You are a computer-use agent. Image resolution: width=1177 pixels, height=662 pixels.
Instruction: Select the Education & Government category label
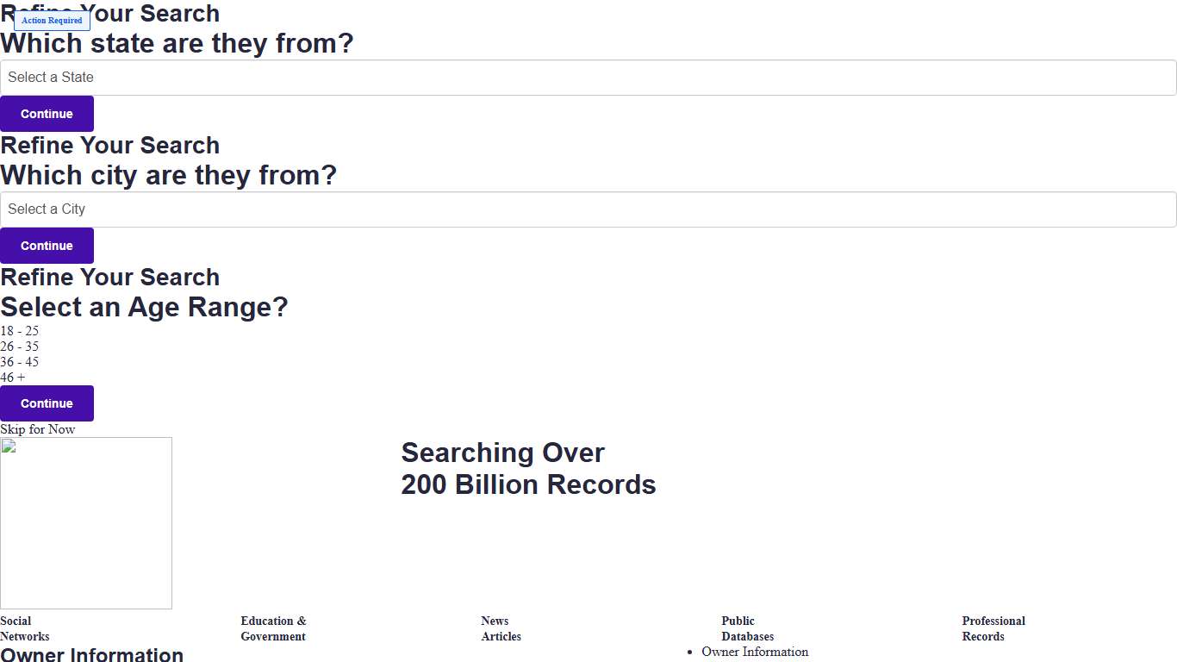click(x=273, y=628)
